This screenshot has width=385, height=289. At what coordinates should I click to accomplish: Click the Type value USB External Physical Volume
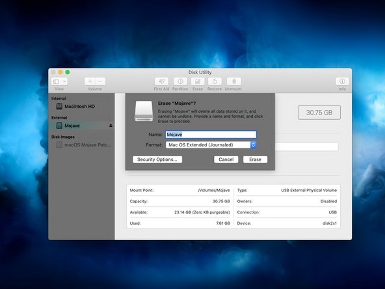pos(309,190)
